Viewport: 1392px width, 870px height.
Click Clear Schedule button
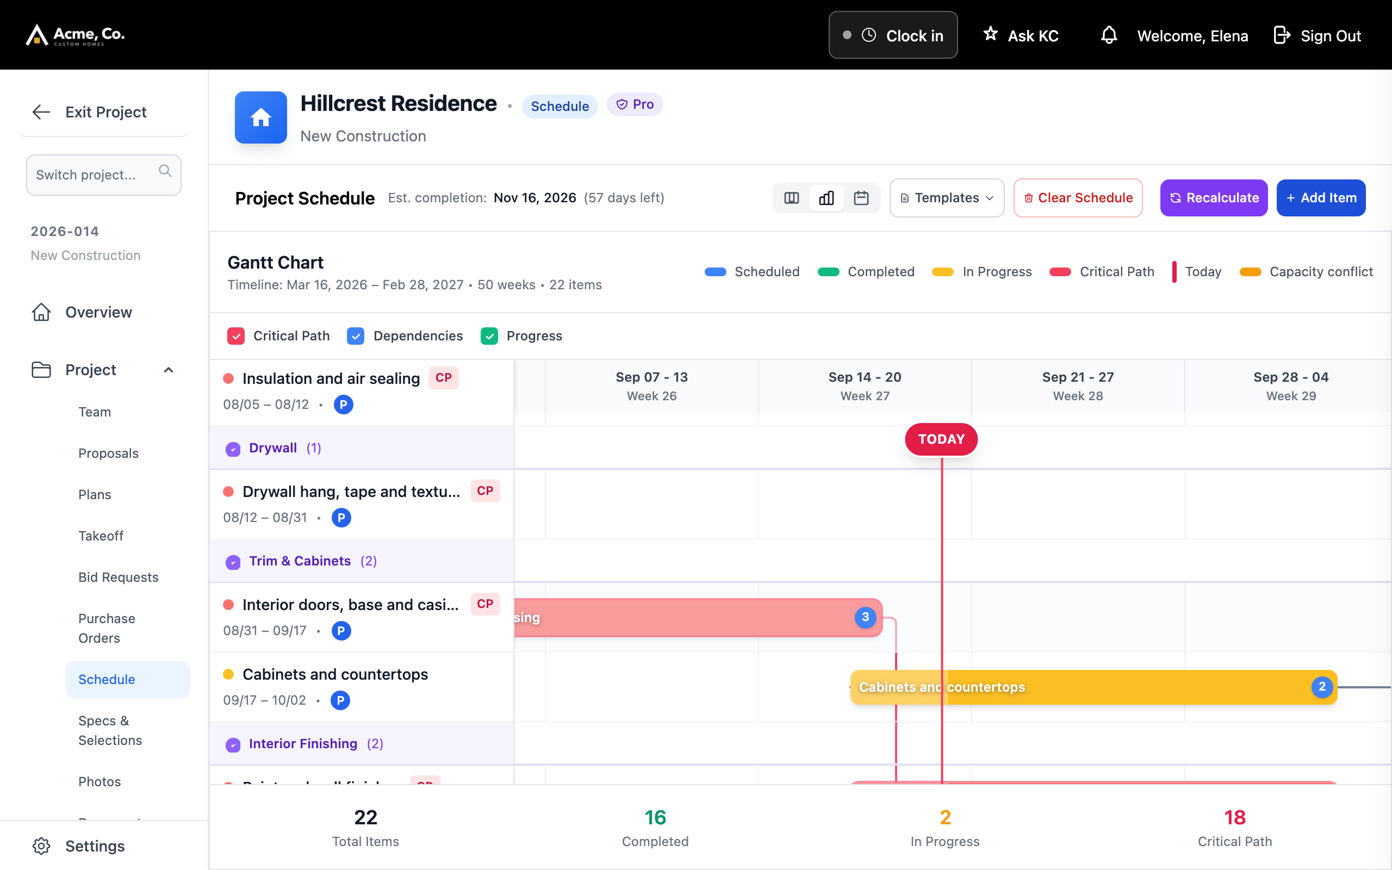(x=1078, y=198)
